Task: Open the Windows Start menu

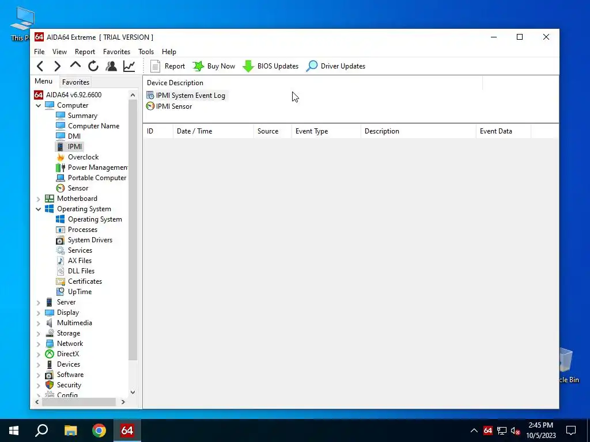Action: coord(14,430)
